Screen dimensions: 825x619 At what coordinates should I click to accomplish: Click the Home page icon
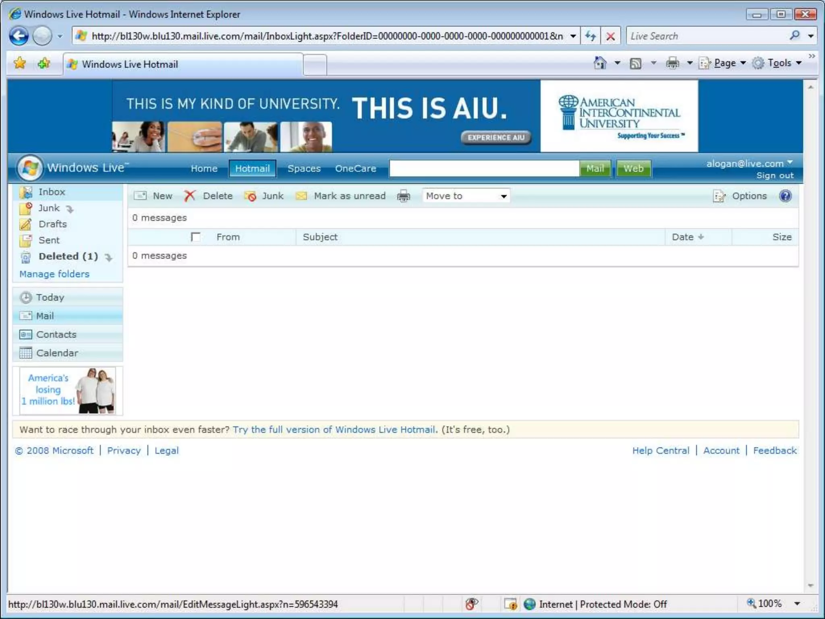coord(600,63)
